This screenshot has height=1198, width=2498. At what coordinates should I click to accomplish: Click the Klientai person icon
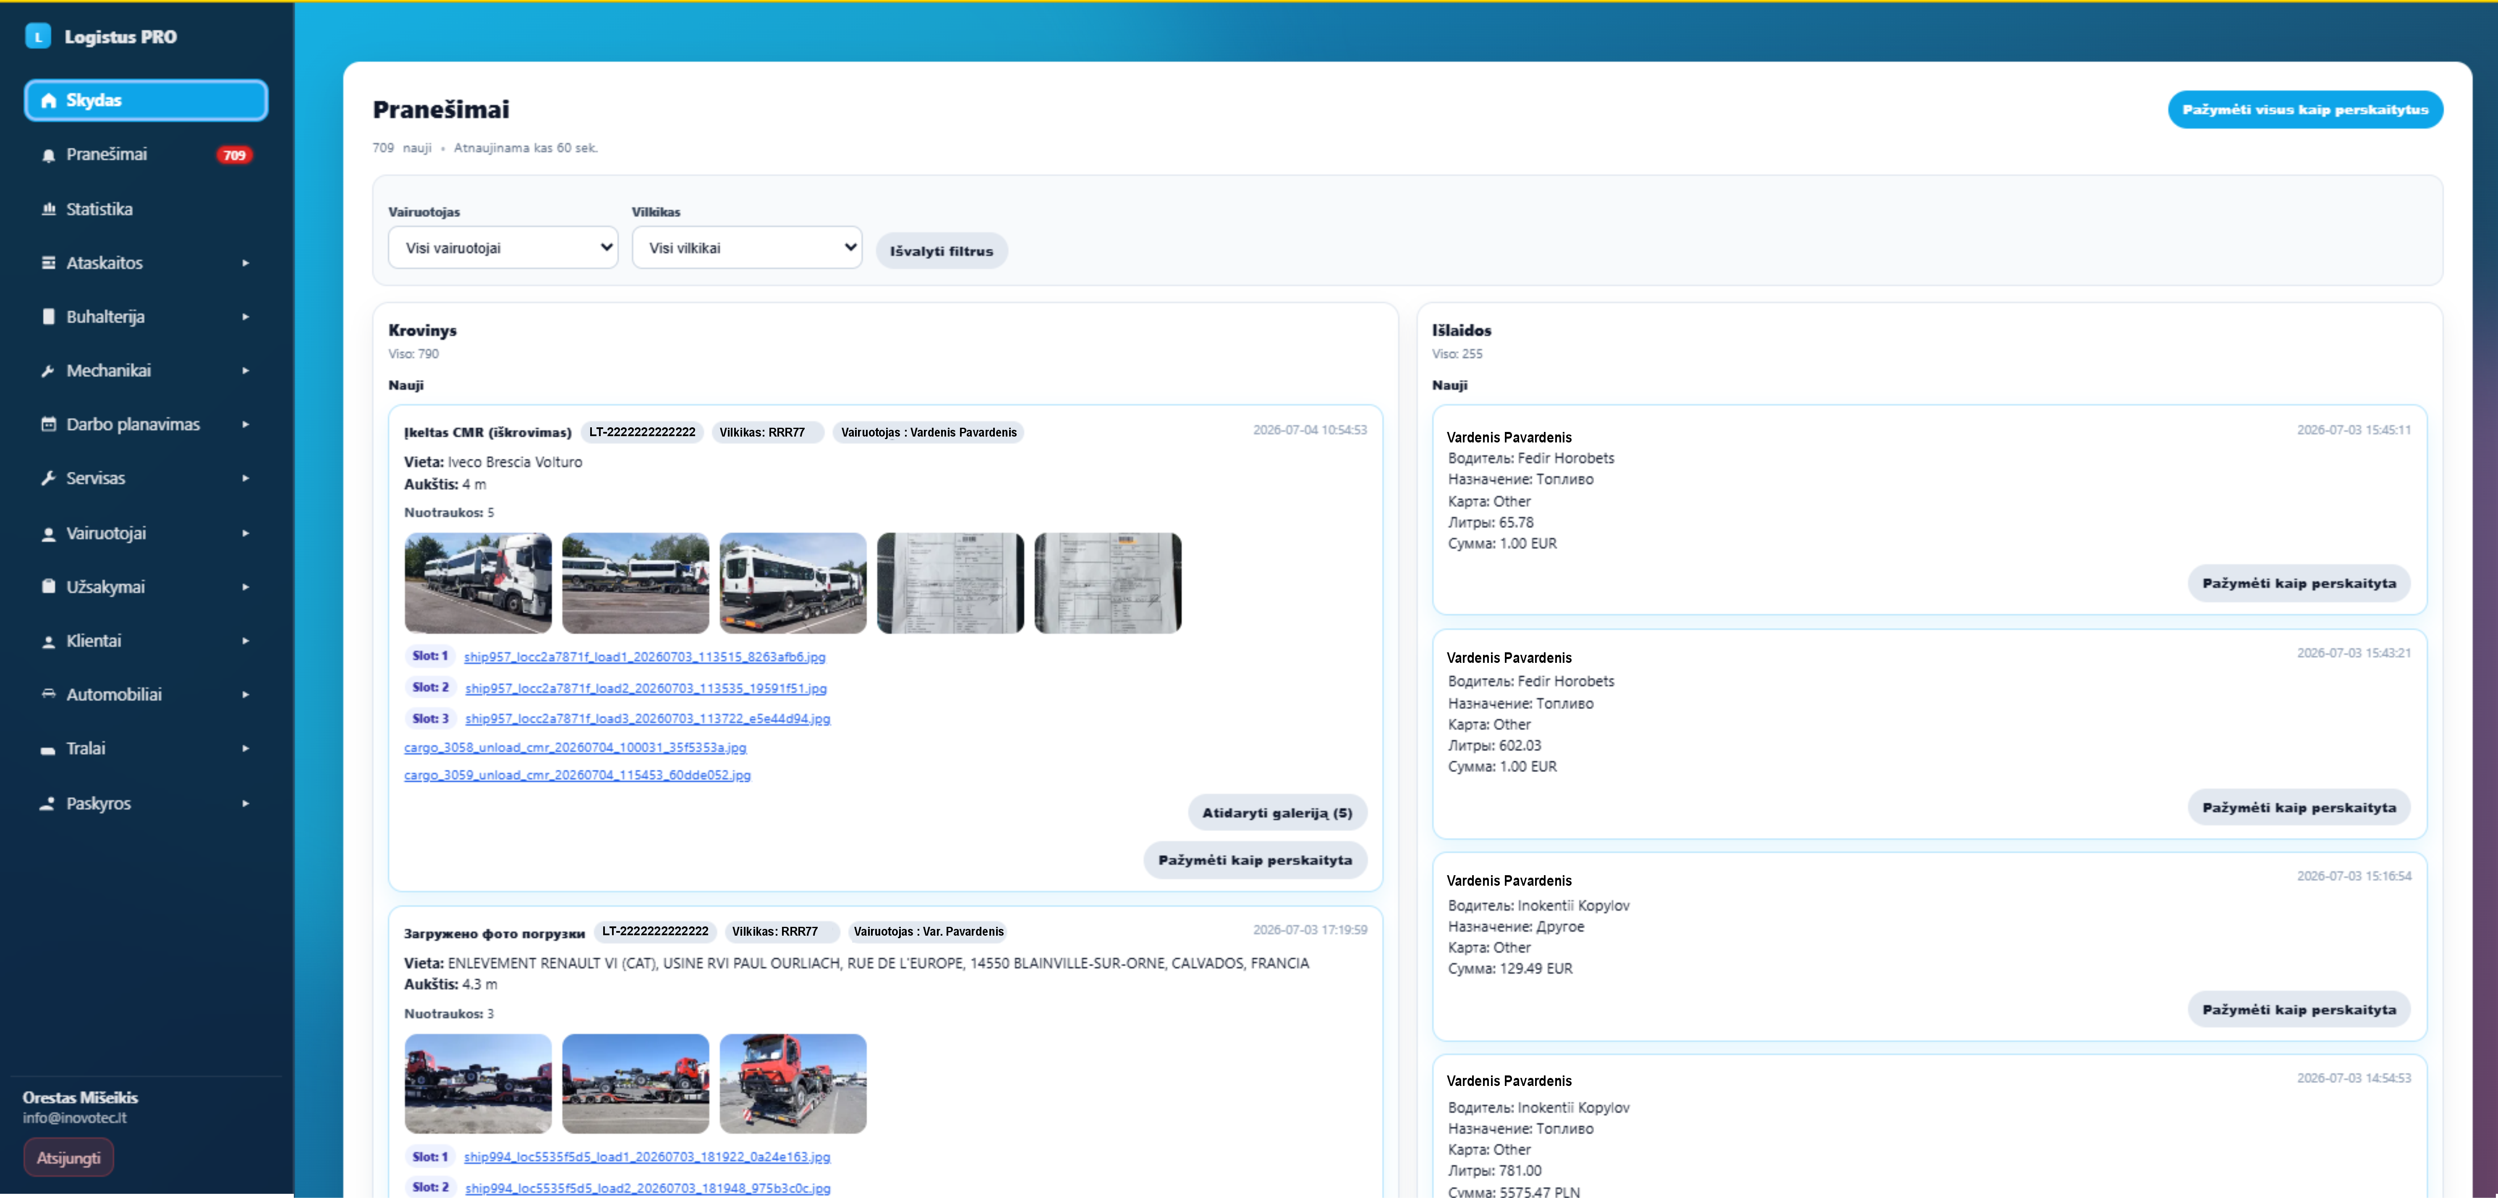(x=49, y=641)
